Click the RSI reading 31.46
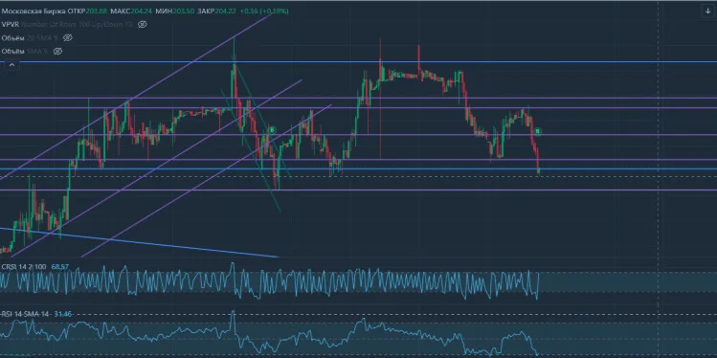The height and width of the screenshot is (358, 717). click(62, 314)
